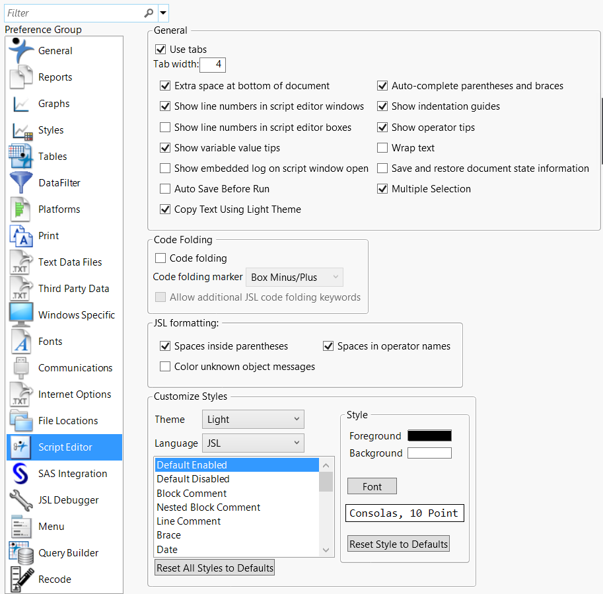The image size is (603, 594).
Task: Open the filter options dropdown arrow
Action: [163, 13]
